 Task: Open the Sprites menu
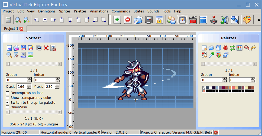(x=65, y=11)
